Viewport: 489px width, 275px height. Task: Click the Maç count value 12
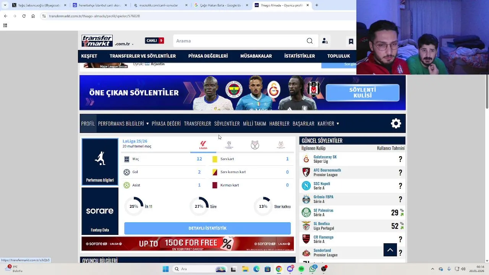point(199,159)
